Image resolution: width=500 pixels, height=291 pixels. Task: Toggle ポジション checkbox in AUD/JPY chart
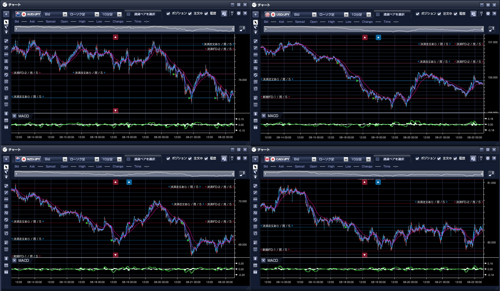(168, 14)
